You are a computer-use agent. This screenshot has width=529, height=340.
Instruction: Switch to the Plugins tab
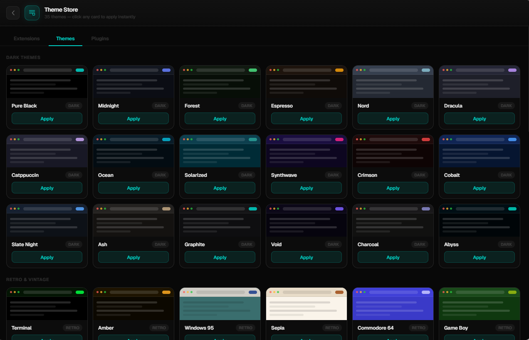click(x=100, y=39)
